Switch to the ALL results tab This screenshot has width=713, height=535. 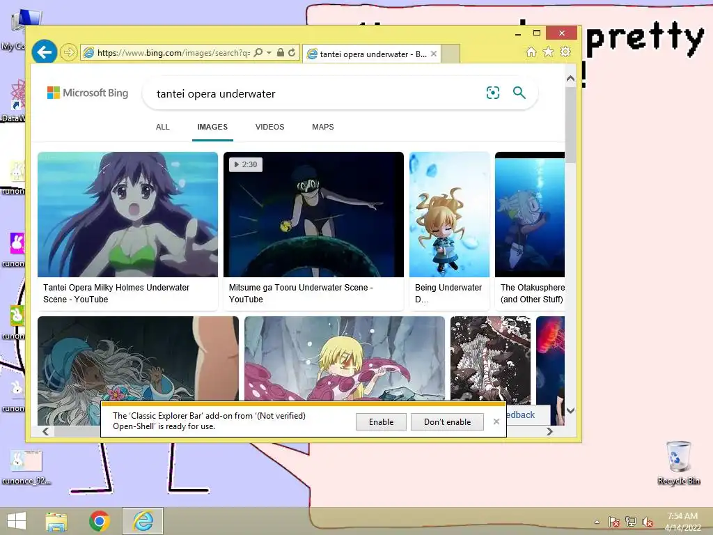[162, 127]
